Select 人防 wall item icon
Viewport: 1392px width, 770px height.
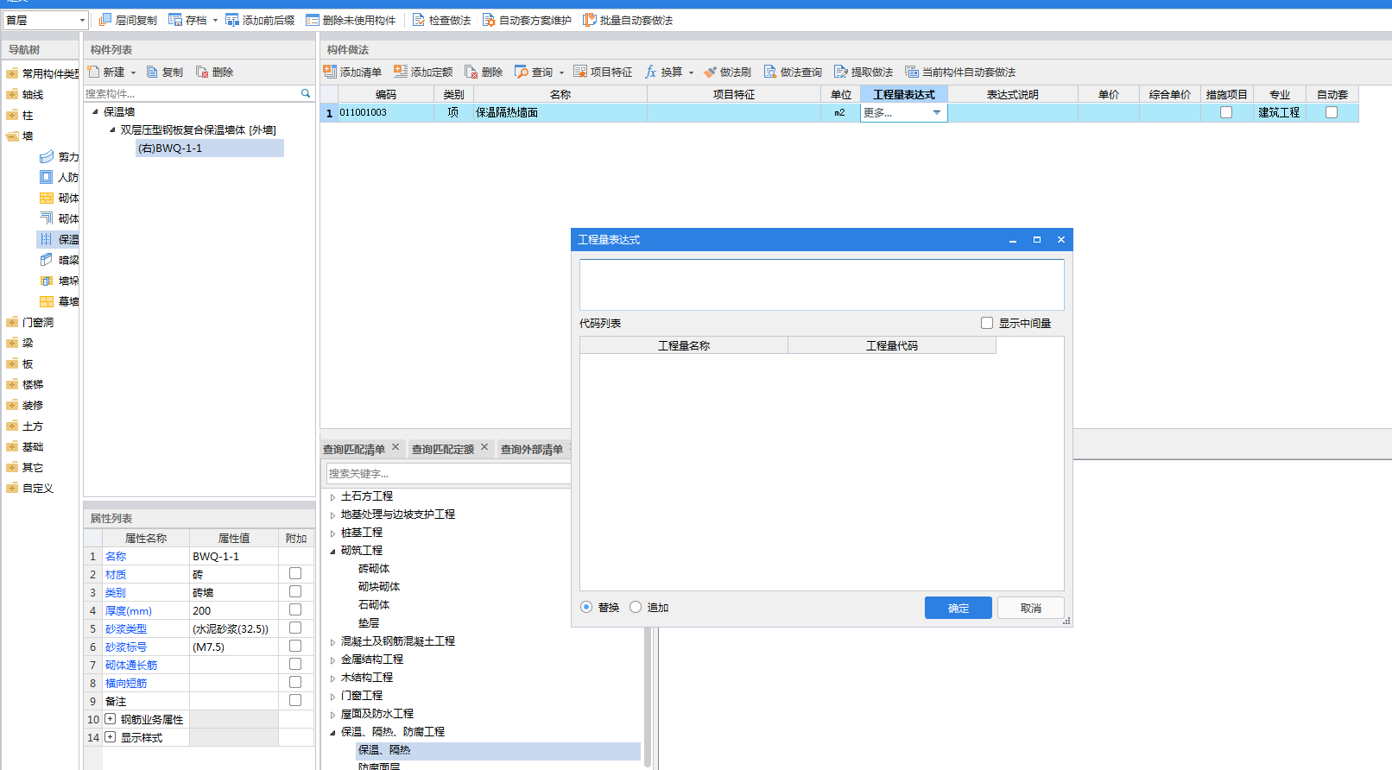tap(47, 177)
